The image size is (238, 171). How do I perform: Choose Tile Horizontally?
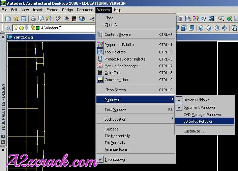[136, 136]
